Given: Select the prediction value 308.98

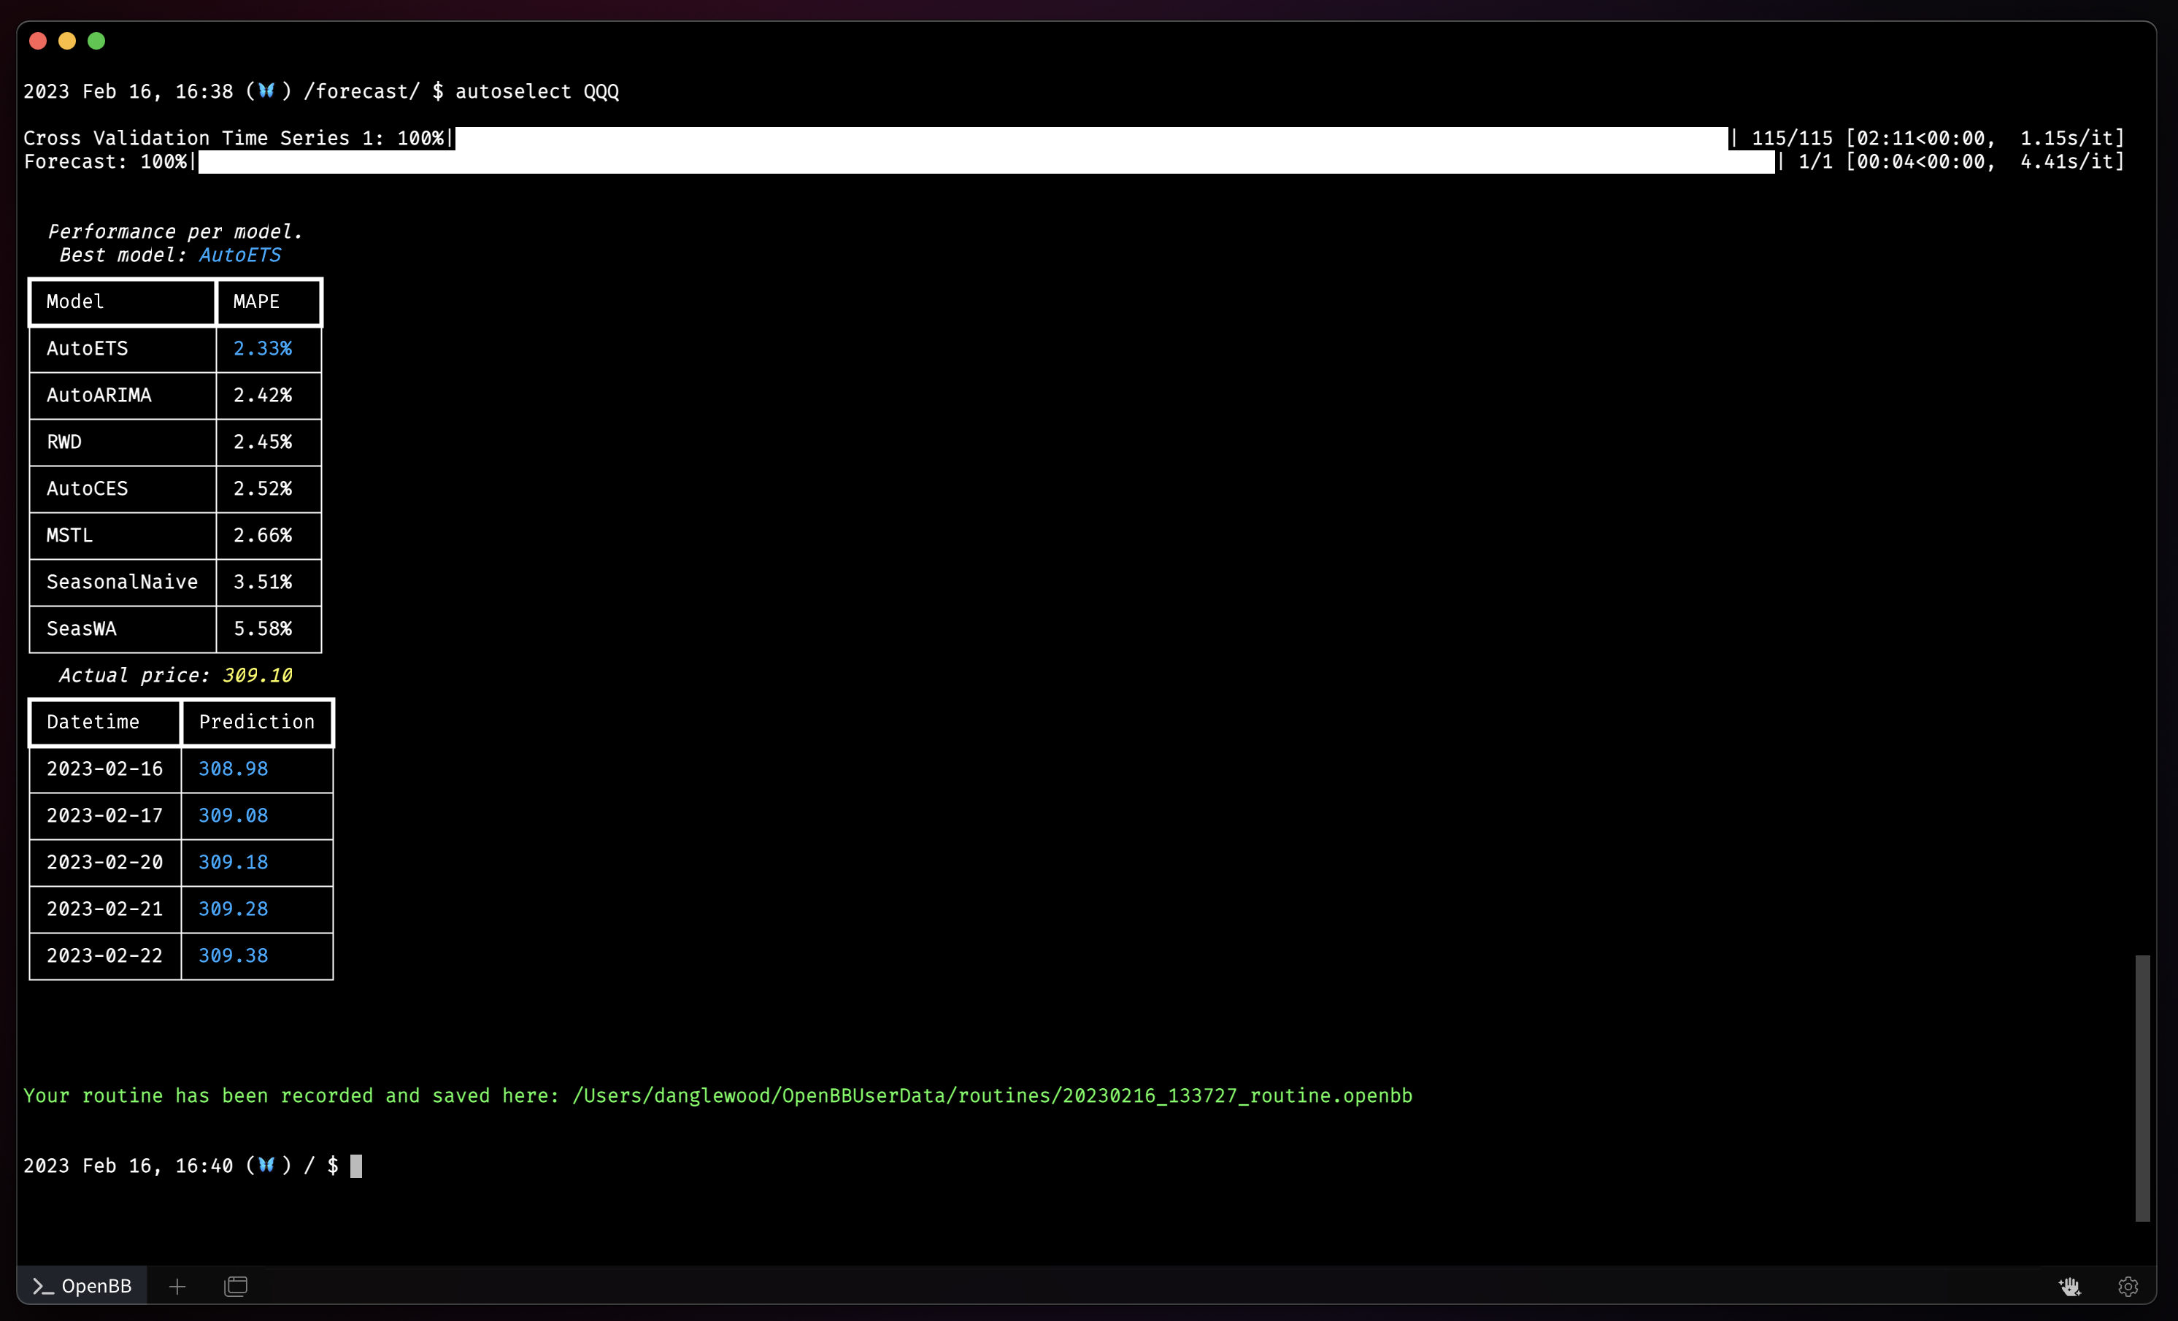Looking at the screenshot, I should (234, 769).
